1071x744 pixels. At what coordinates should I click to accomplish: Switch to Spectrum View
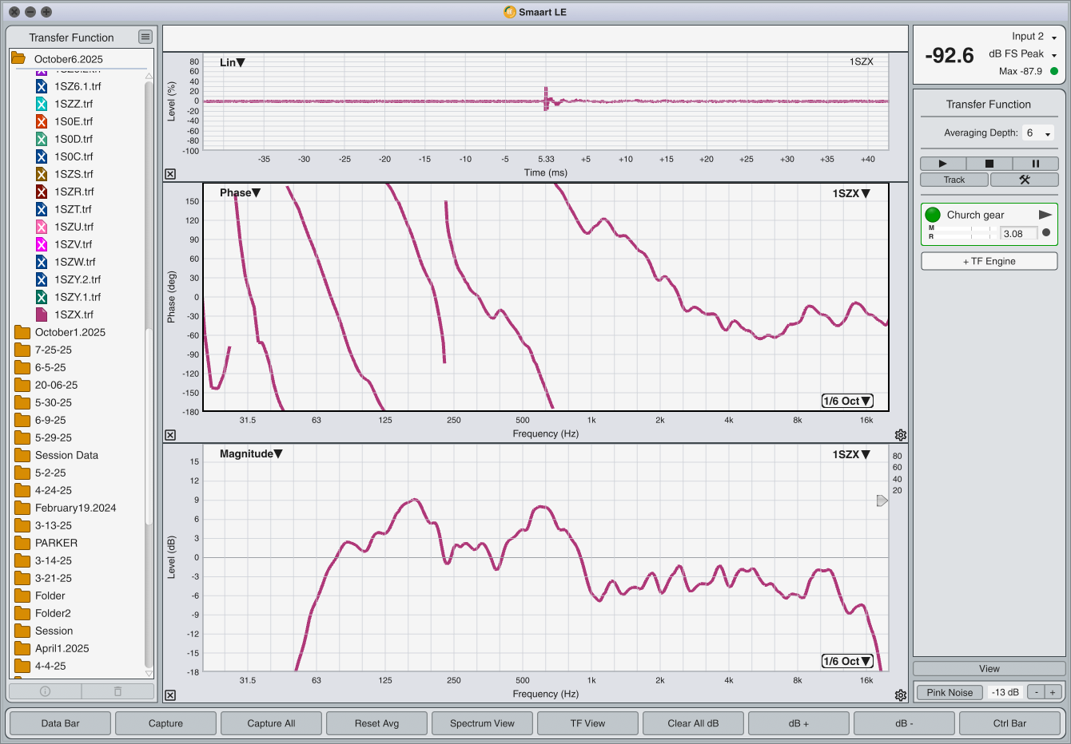point(482,722)
